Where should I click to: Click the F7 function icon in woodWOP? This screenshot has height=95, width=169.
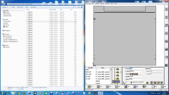pyautogui.click(x=144, y=87)
